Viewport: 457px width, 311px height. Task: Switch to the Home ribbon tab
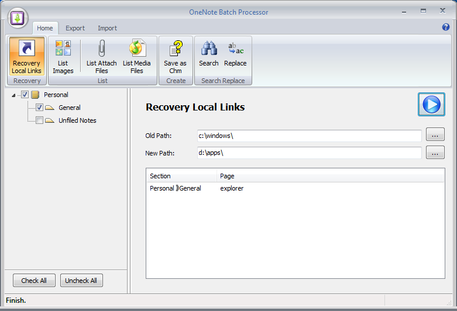(x=45, y=28)
